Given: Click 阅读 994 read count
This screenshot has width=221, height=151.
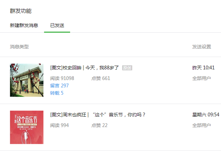Looking at the screenshot, I should [x=60, y=125].
